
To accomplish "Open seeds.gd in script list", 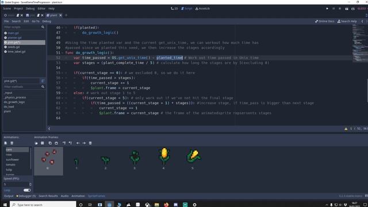I will click(13, 47).
